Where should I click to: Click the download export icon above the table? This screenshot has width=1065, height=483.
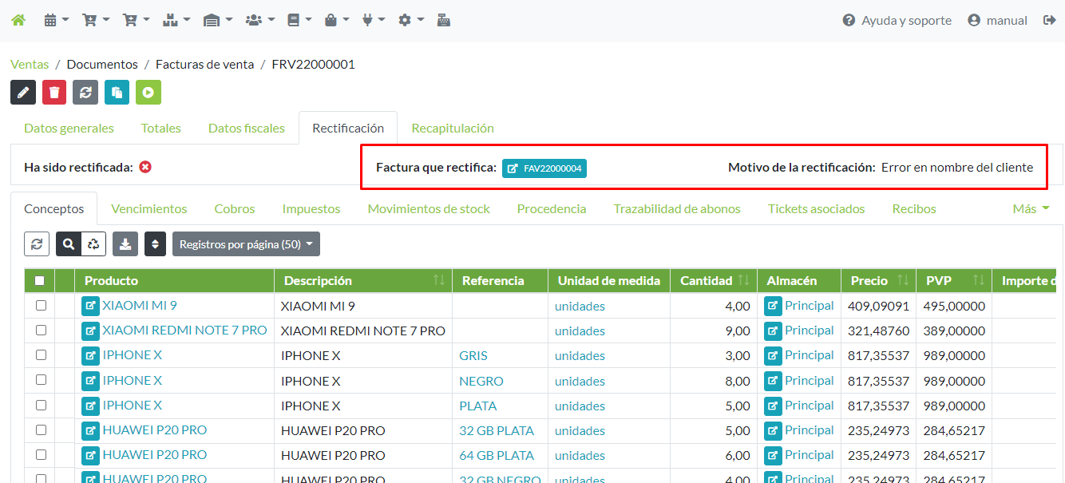(x=125, y=243)
